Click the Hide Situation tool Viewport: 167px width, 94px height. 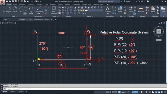tap(53, 10)
